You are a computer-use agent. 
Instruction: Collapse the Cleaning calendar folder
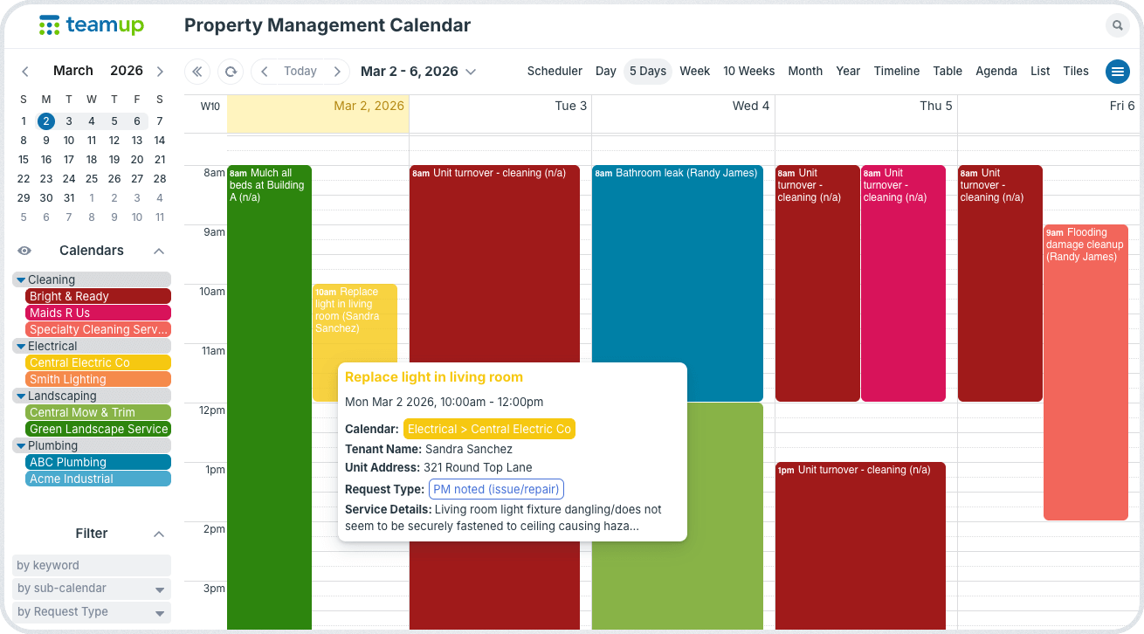22,279
